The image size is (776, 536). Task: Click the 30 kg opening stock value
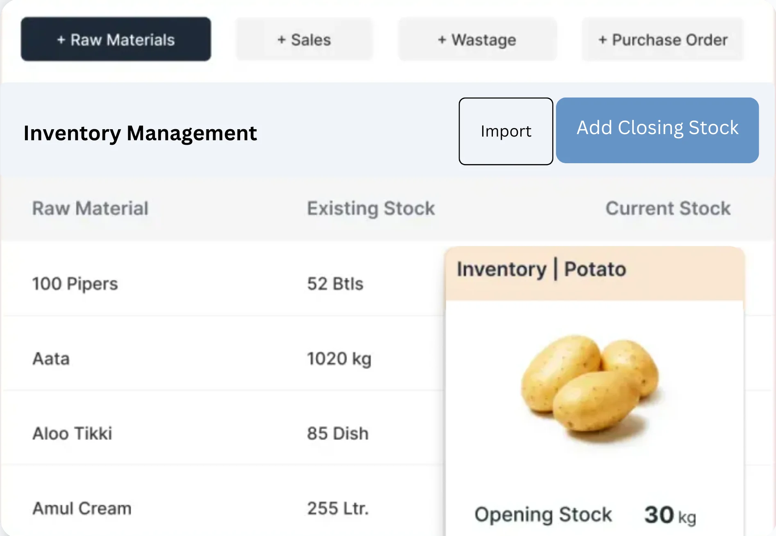pos(669,515)
